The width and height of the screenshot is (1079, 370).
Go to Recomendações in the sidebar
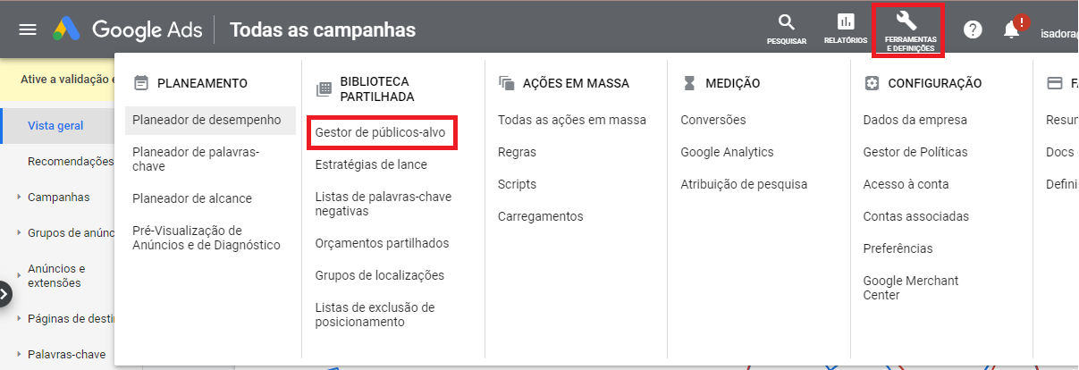click(71, 161)
